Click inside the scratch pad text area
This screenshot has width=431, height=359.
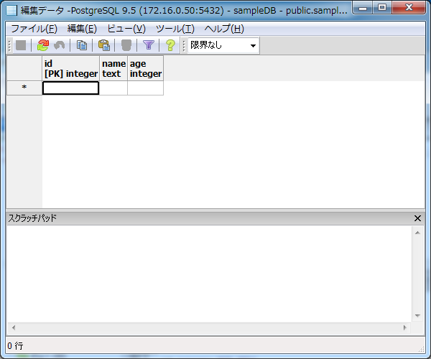click(209, 274)
